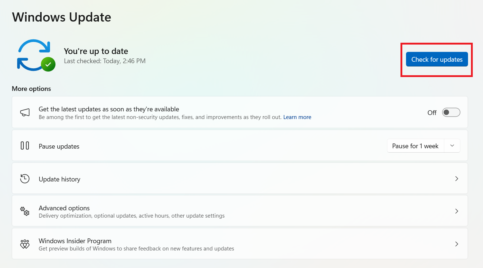Select the Windows Update heading
483x268 pixels.
pyautogui.click(x=61, y=17)
